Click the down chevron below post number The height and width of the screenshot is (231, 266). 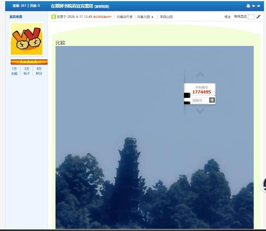(200, 111)
